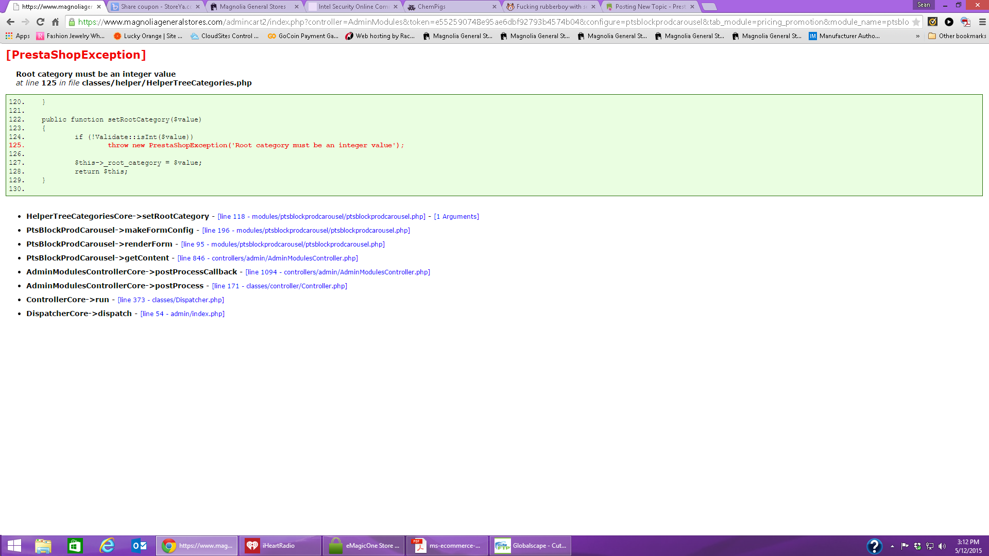
Task: Bookmark page with star icon
Action: pos(916,22)
